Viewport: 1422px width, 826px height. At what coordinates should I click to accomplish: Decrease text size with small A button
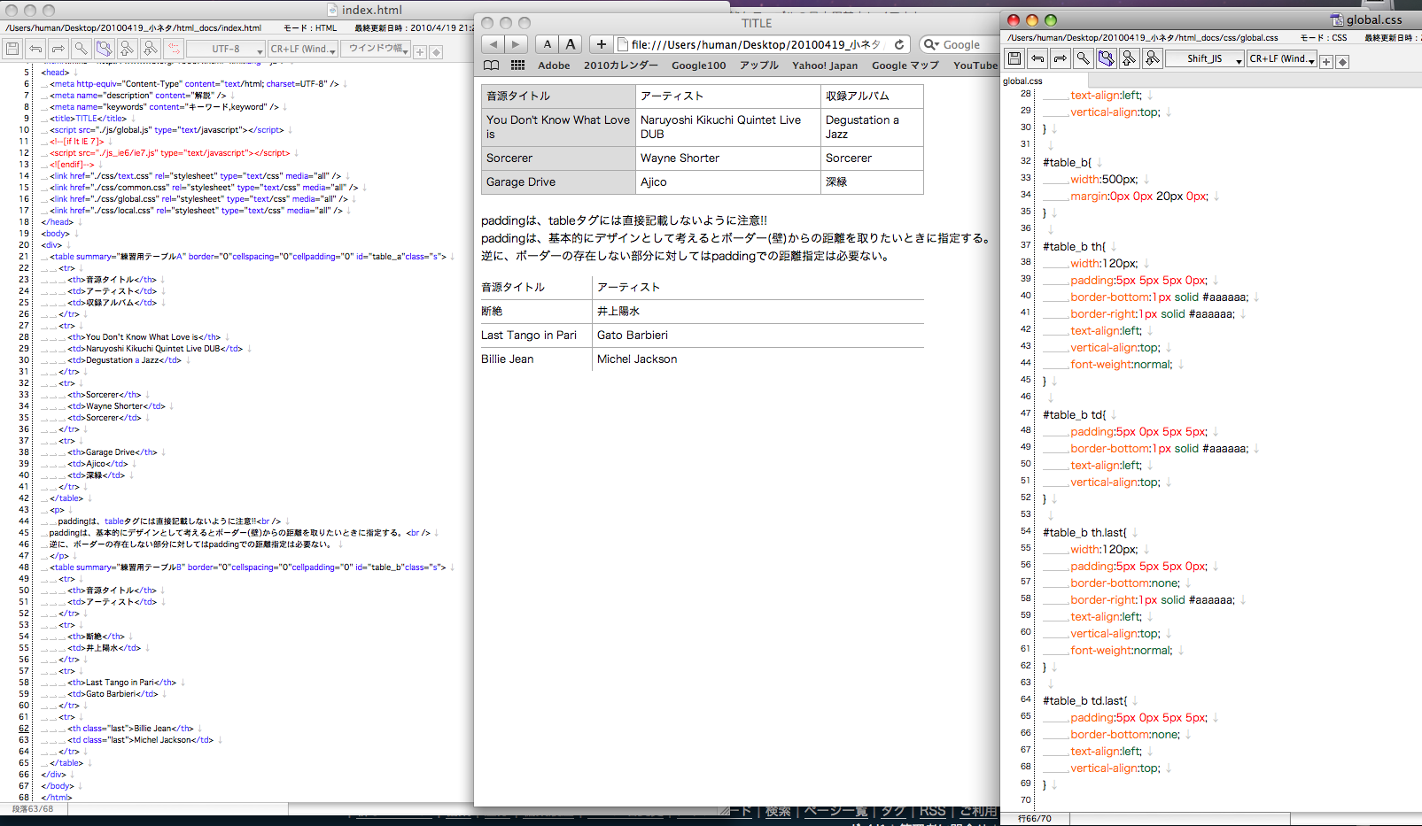point(548,44)
